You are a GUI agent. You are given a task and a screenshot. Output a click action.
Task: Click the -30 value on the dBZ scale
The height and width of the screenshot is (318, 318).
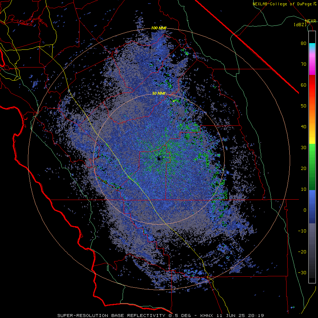(302, 272)
